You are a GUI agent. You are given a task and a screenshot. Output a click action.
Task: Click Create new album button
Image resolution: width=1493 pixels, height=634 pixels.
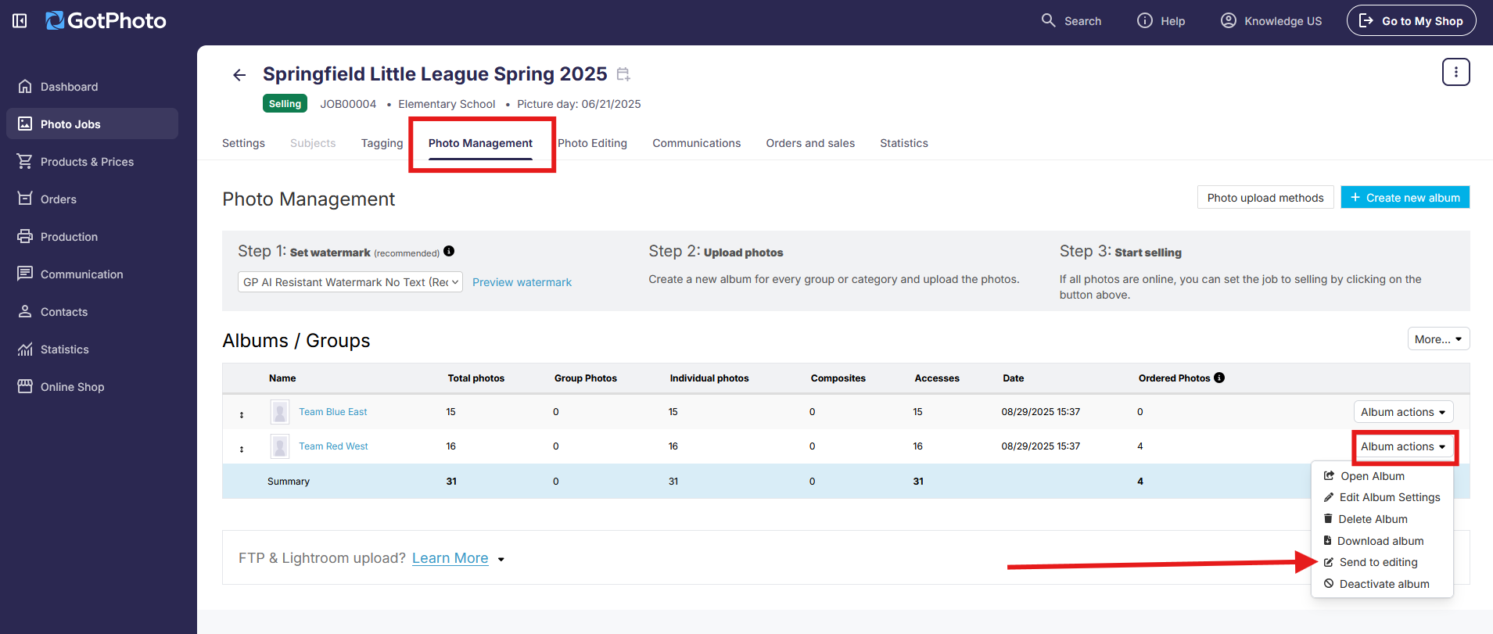1405,198
